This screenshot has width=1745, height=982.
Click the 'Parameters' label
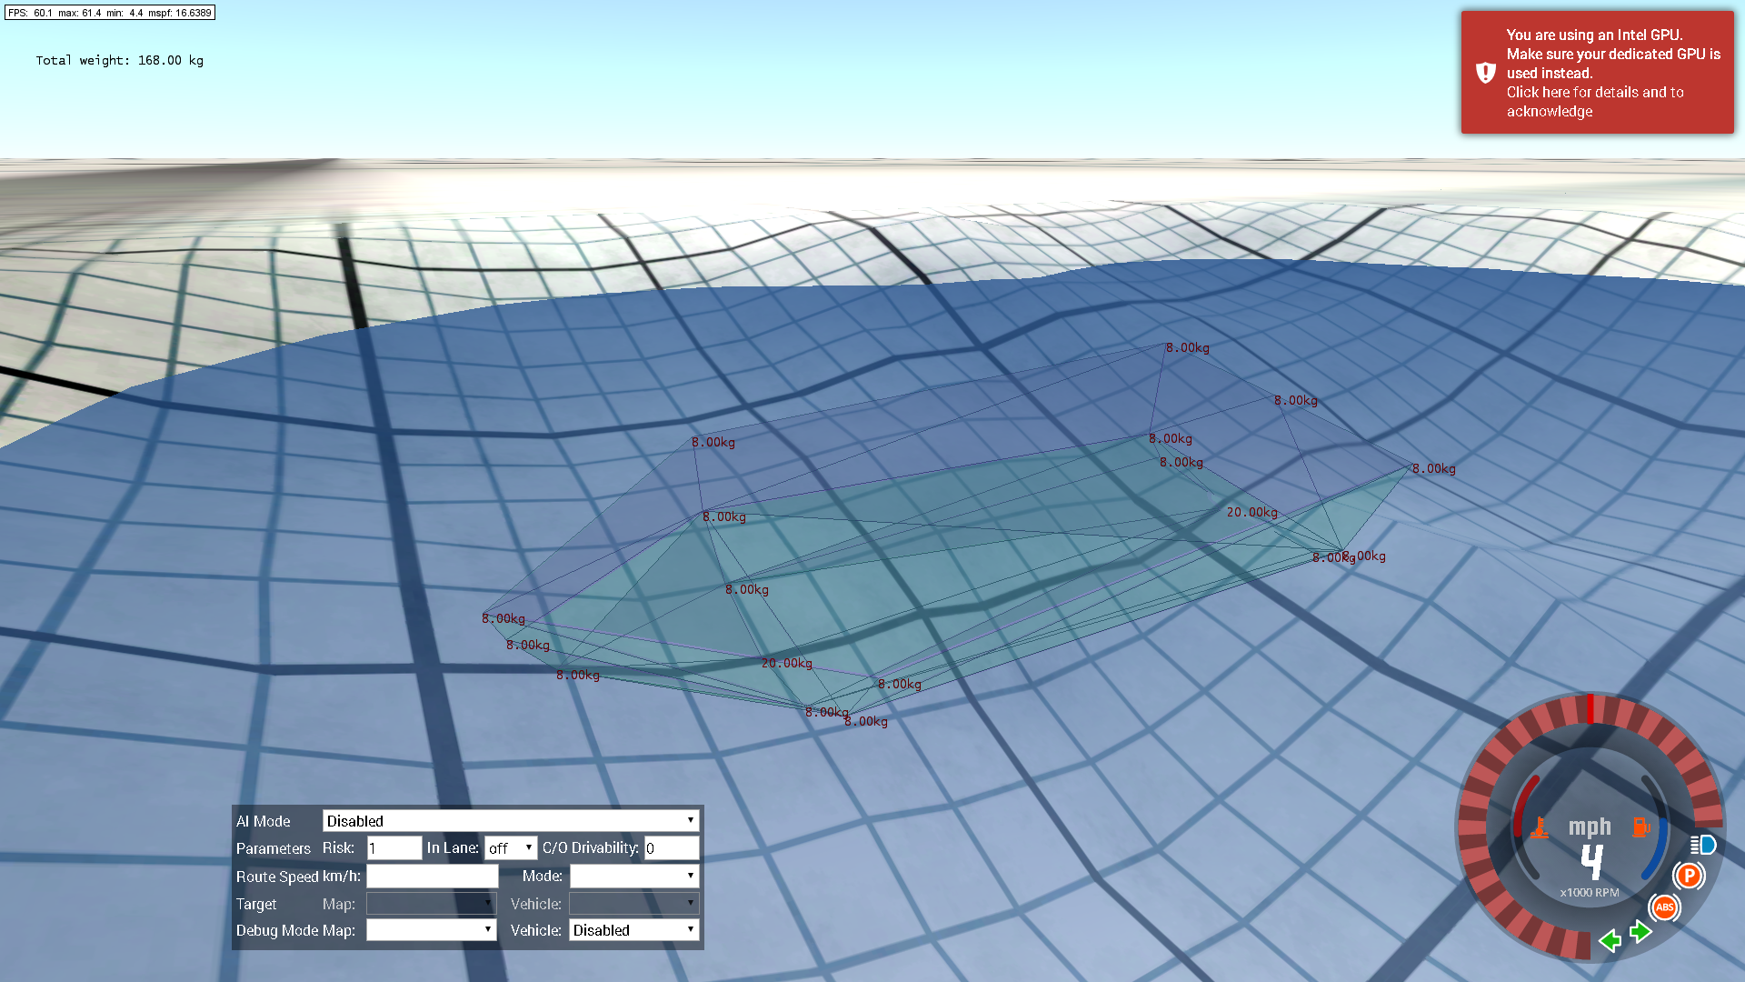tap(274, 848)
